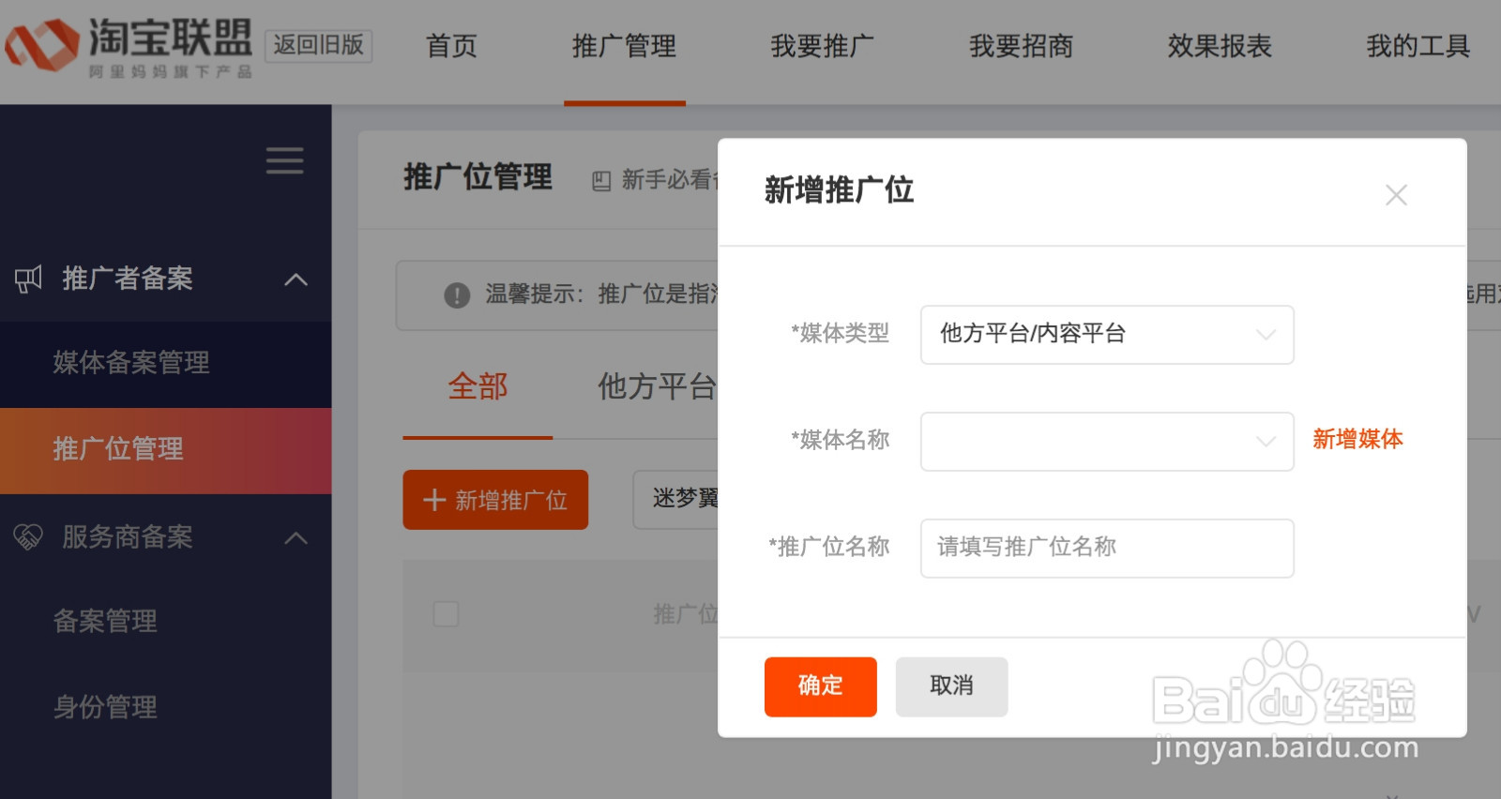
Task: Open the 新手必看 link
Action: point(669,180)
